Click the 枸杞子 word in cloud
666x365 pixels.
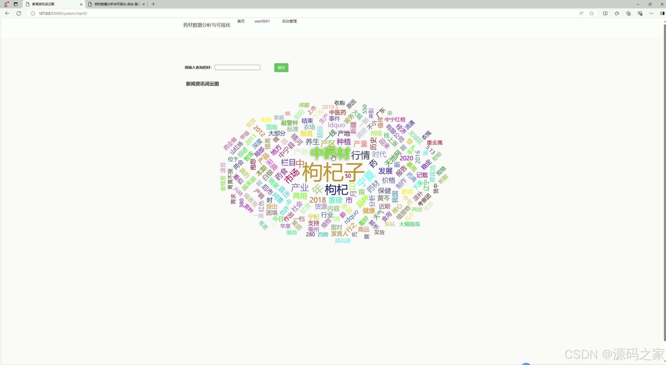(x=333, y=172)
